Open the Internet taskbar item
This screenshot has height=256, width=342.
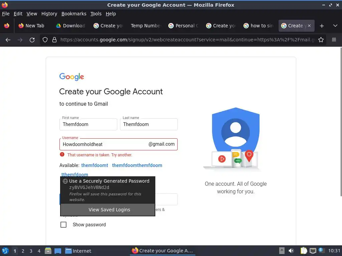click(78, 251)
